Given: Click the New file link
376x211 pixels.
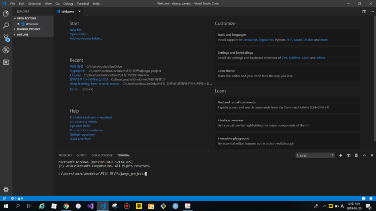Looking at the screenshot, I should pos(75,30).
